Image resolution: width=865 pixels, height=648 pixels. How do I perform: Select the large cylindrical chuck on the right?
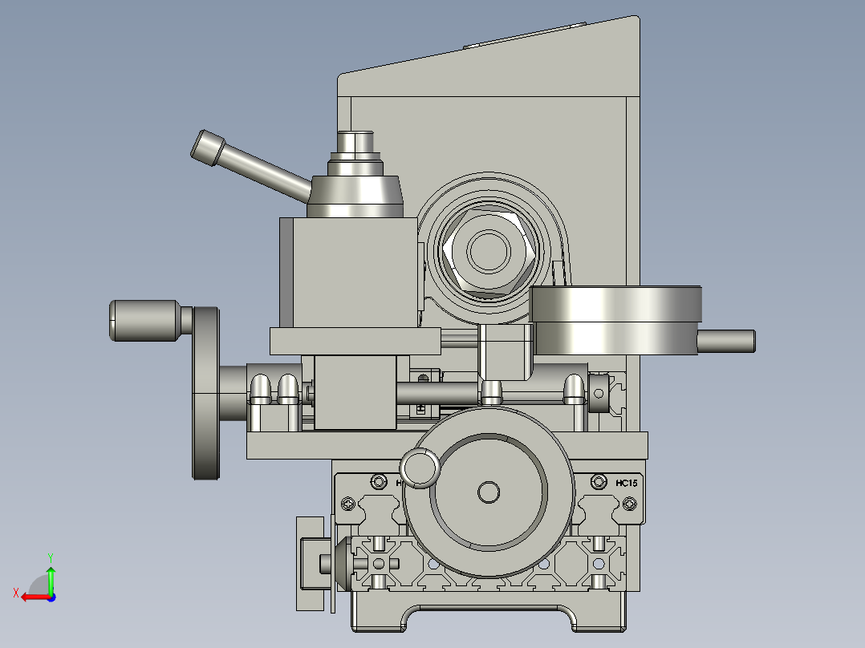(615, 321)
